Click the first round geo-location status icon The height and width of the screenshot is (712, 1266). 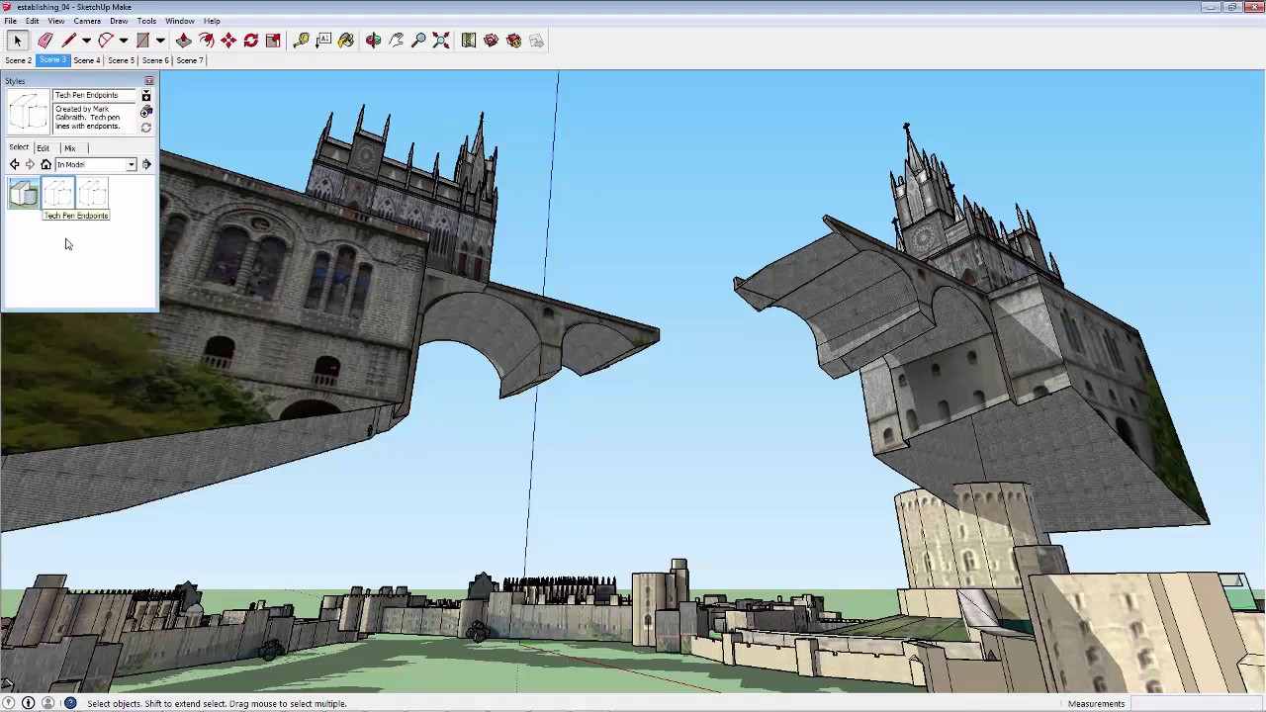[x=9, y=703]
